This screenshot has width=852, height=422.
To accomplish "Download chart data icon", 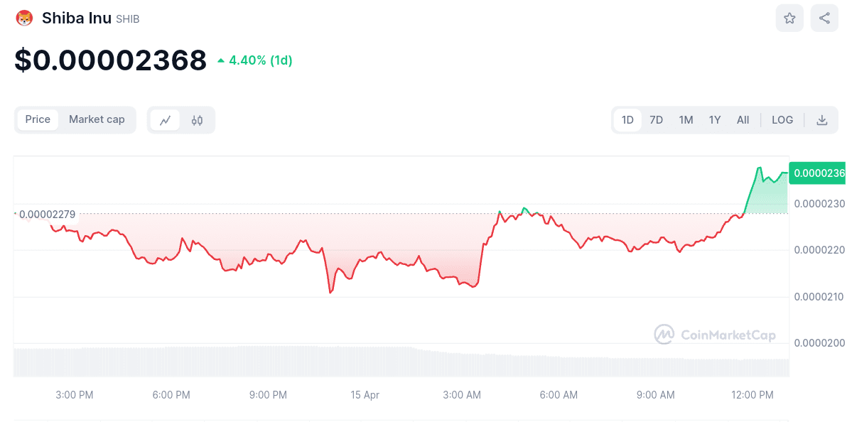I will coord(821,120).
